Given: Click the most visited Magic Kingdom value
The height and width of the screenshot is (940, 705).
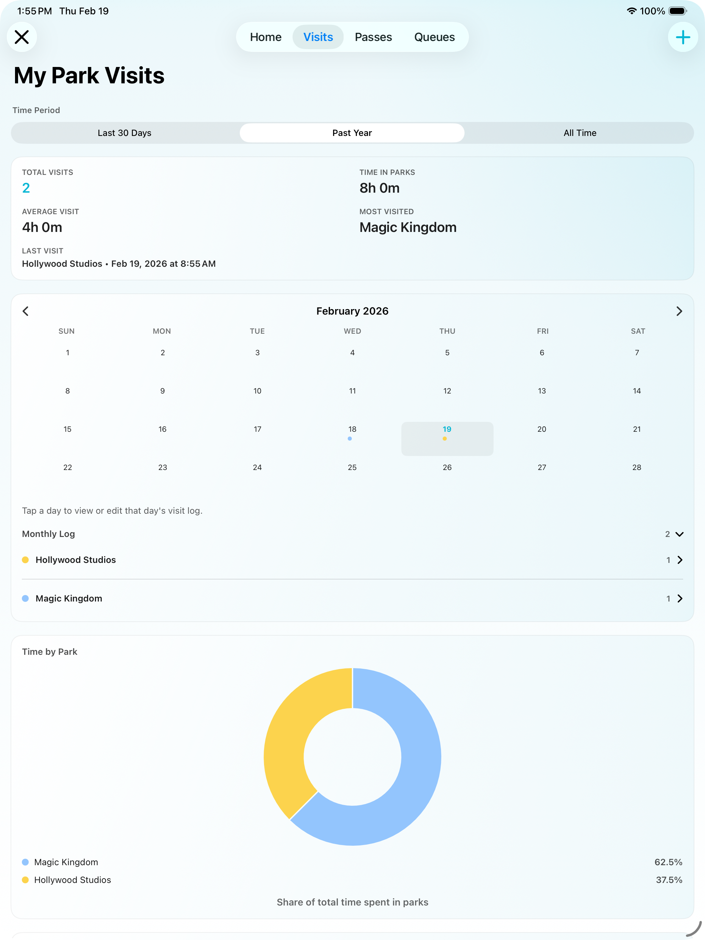Looking at the screenshot, I should [x=408, y=227].
